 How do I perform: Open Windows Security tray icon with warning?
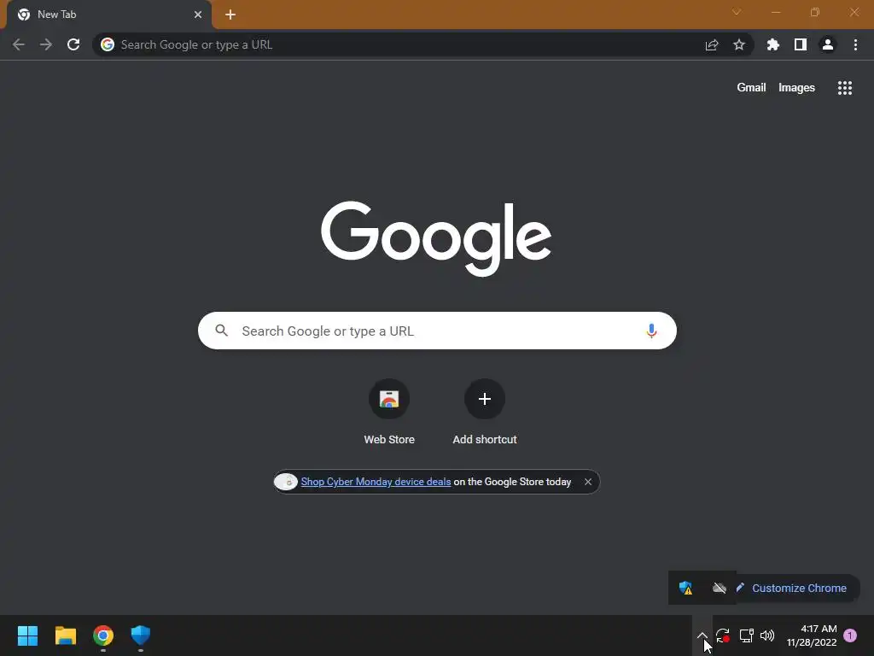coord(685,588)
